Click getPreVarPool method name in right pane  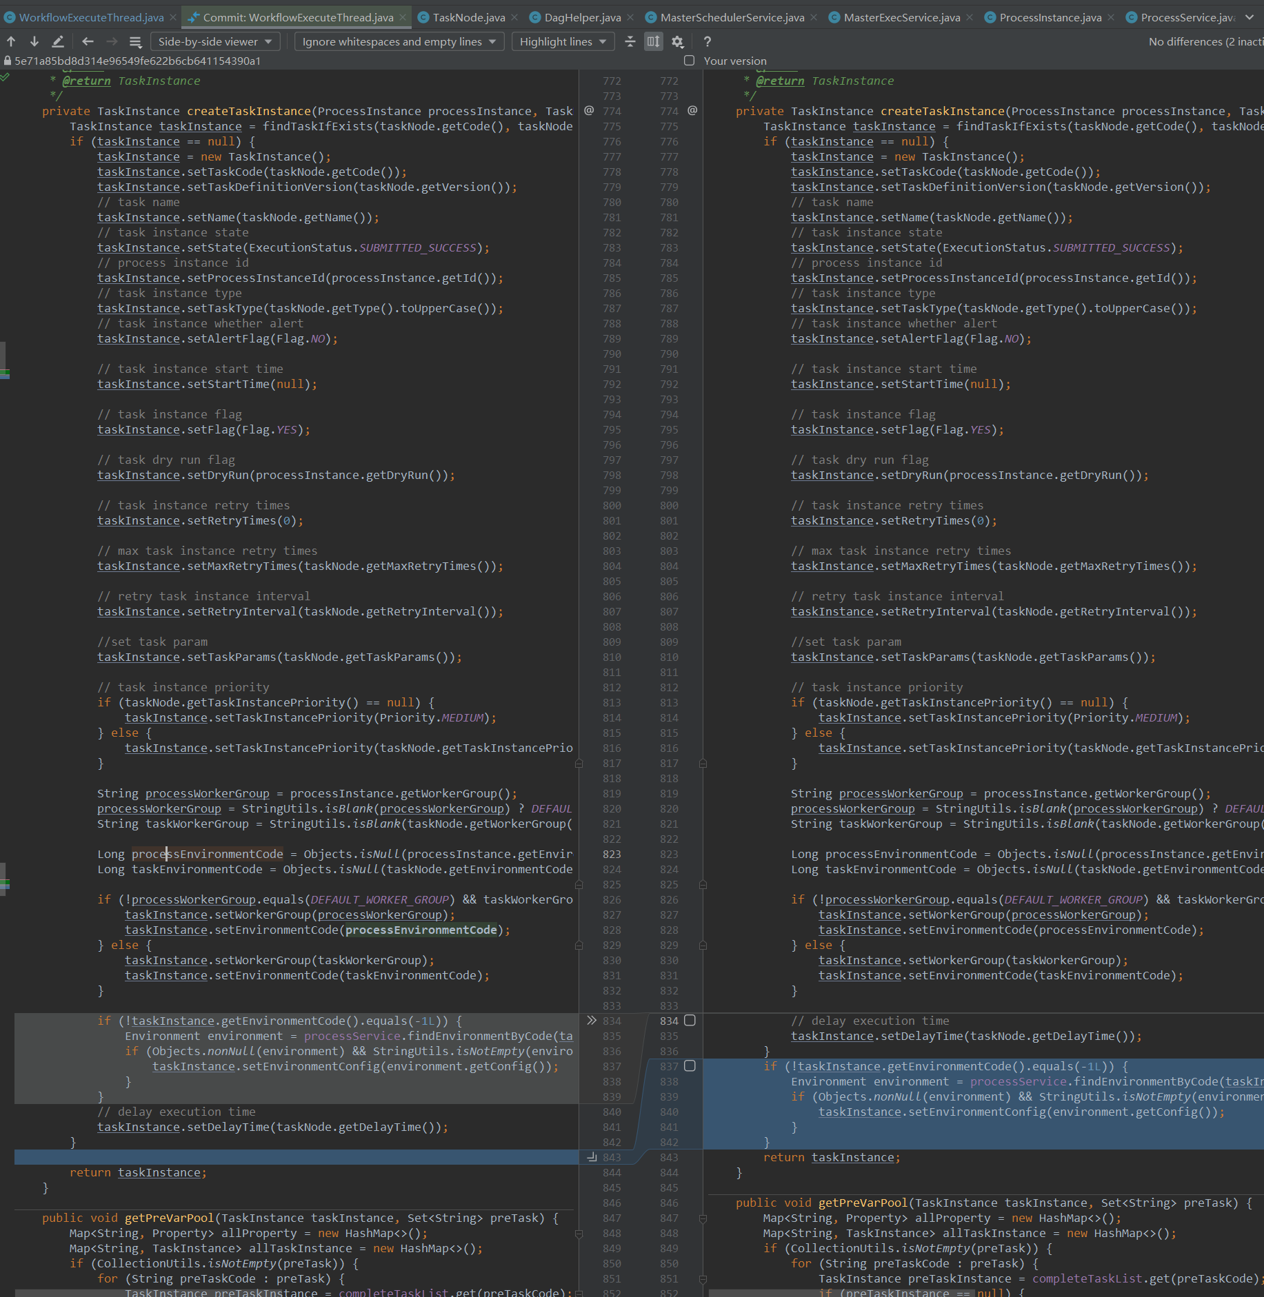point(863,1203)
